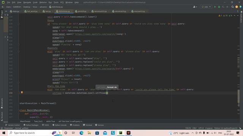Screen dimensions: 243x136
Task: Click Python interpreter status bar entry
Action: [226, 128]
